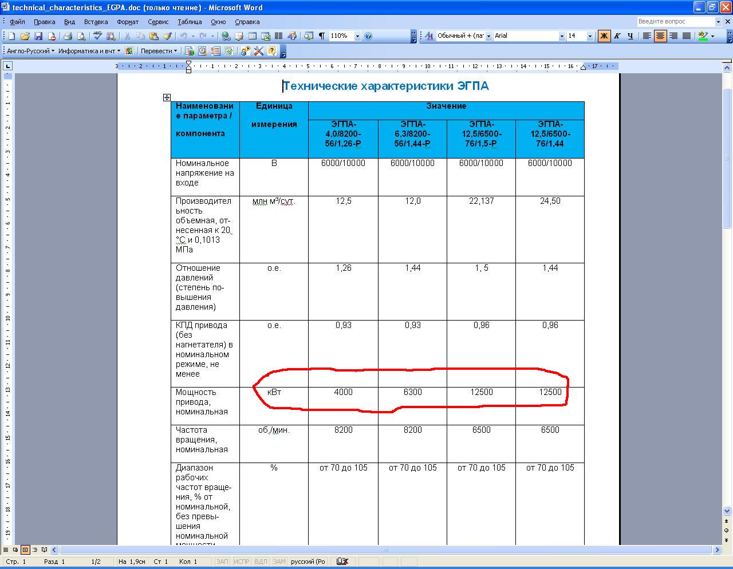Click the Format Painter brush icon
Image resolution: width=733 pixels, height=569 pixels.
(x=167, y=36)
